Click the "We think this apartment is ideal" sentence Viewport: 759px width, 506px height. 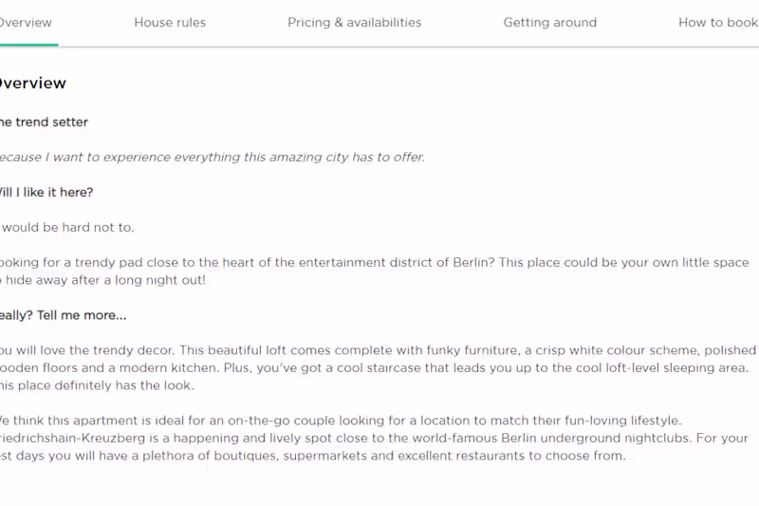(x=114, y=421)
